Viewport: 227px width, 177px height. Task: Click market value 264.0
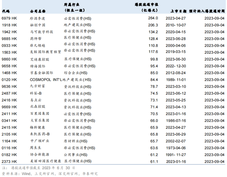tap(153, 18)
